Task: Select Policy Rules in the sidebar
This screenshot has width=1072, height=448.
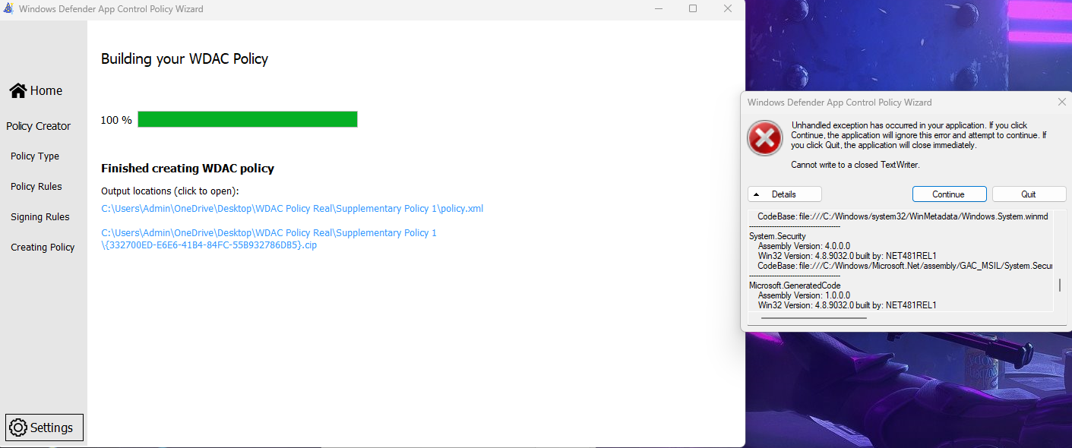Action: [x=35, y=186]
